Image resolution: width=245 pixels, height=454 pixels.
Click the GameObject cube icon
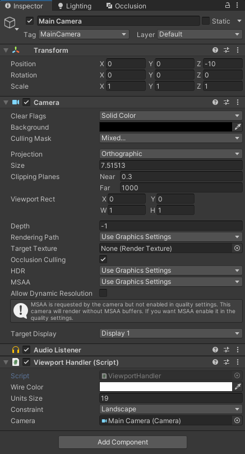coord(10,22)
